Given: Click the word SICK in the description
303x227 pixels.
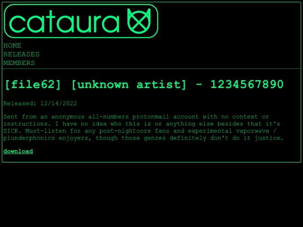Looking at the screenshot, I should click(12, 131).
